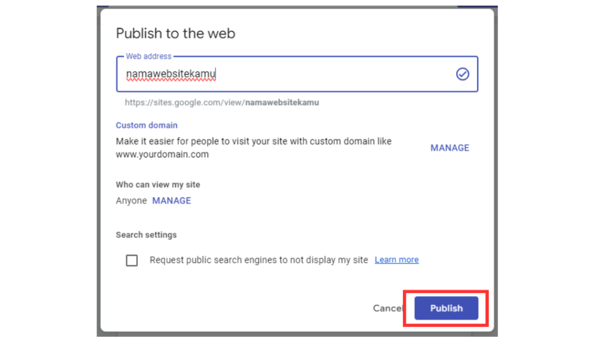The image size is (591, 346).
Task: Click the site URL preview under the field
Action: tap(222, 102)
